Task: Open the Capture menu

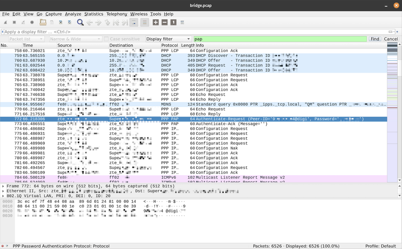Action: pyautogui.click(x=54, y=14)
